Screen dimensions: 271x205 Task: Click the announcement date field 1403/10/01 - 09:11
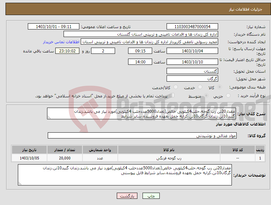[x=54, y=27]
